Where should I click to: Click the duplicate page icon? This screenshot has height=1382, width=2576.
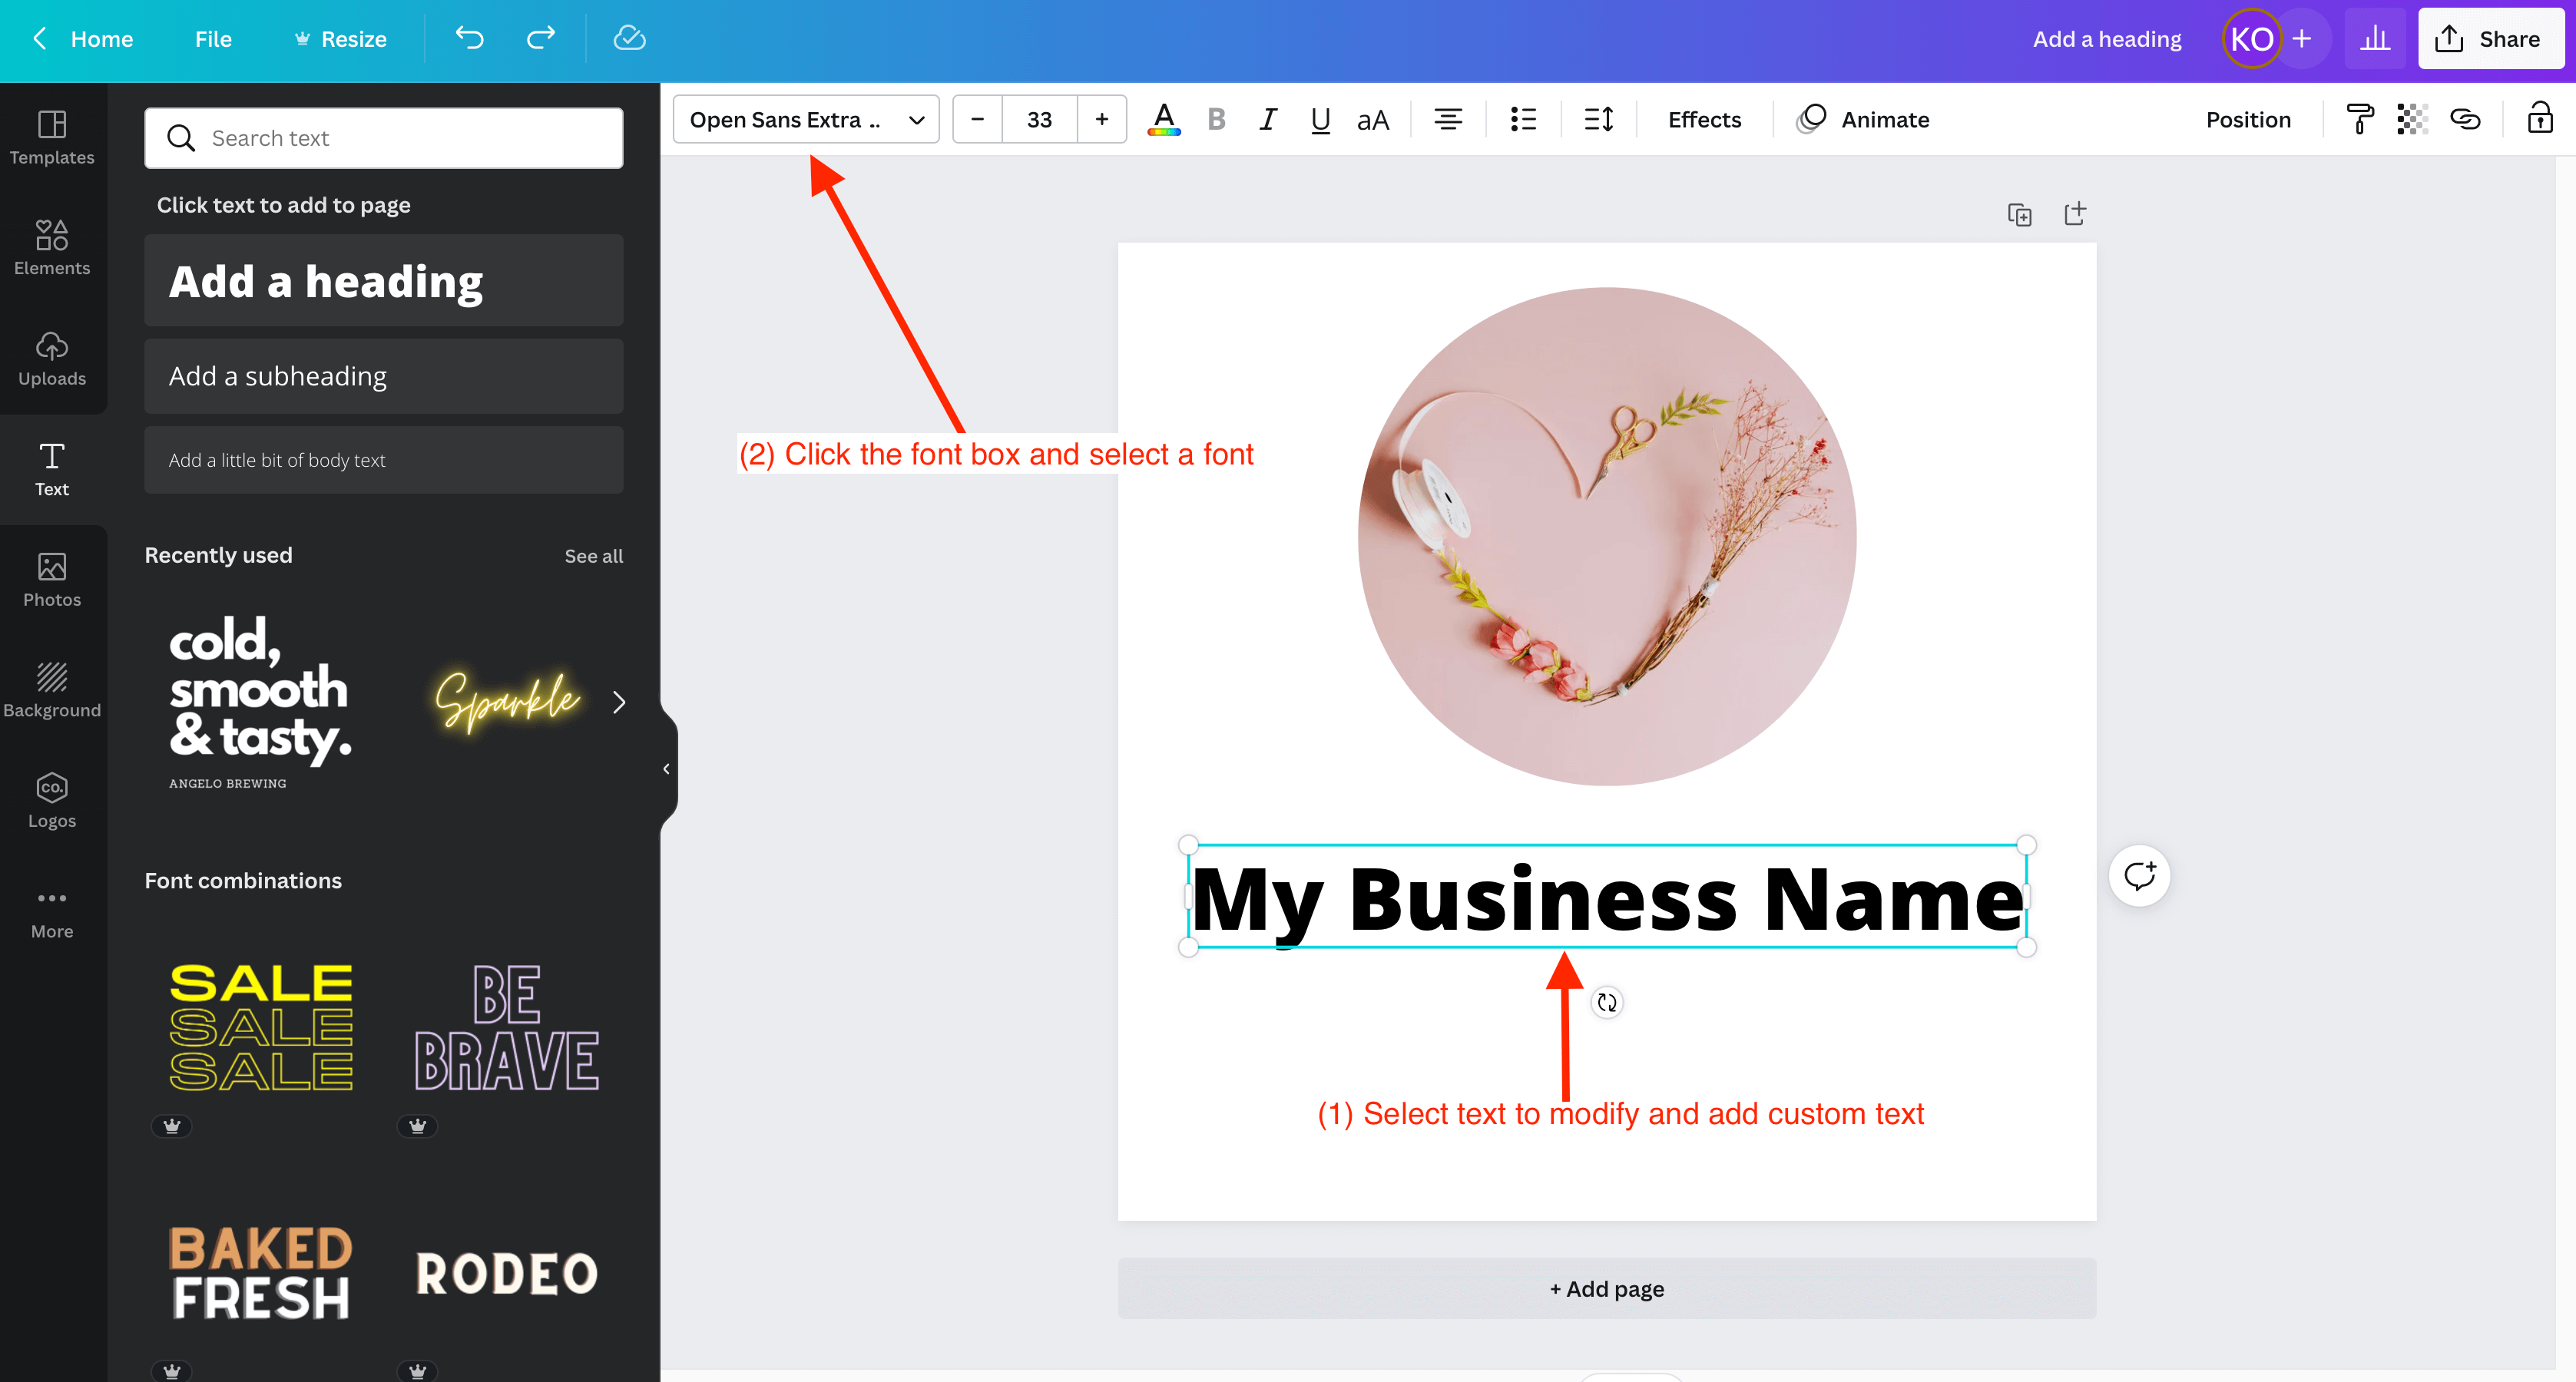pos(2019,214)
